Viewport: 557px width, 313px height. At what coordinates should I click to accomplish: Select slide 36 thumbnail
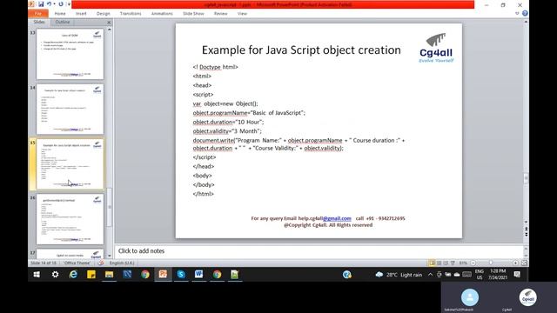point(70,219)
